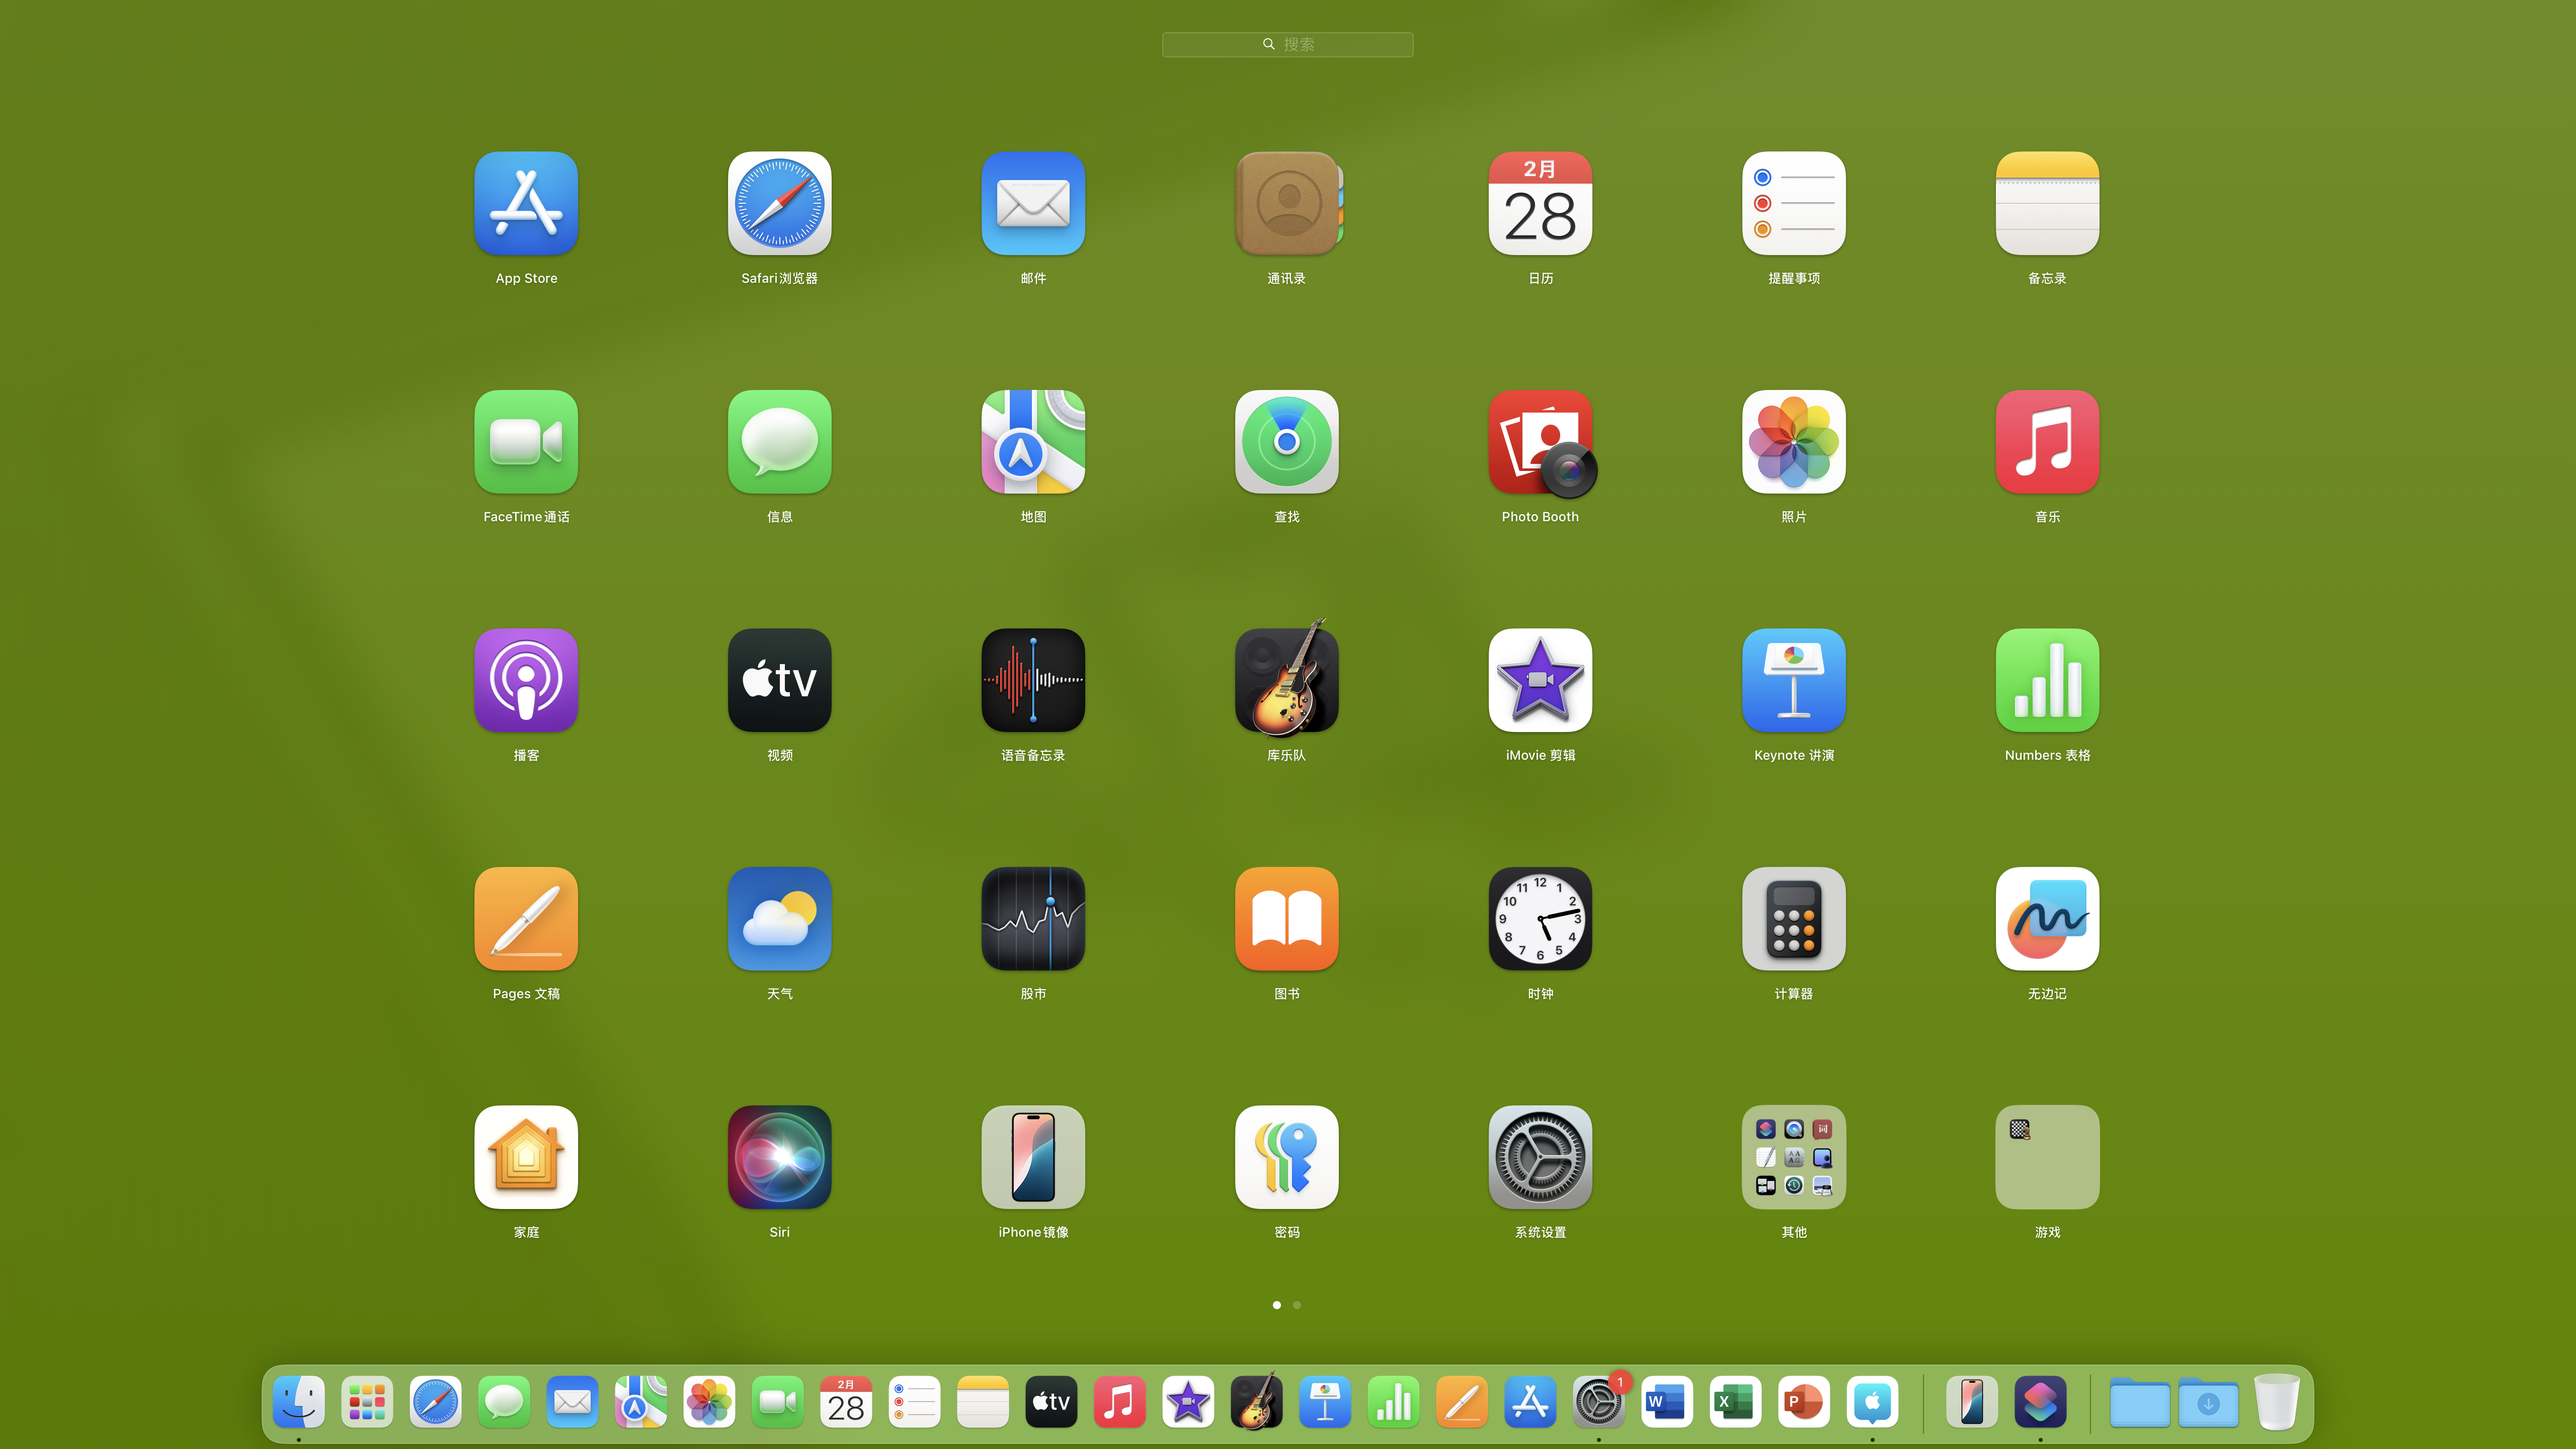Click the Trash in the Dock
The height and width of the screenshot is (1449, 2576).
coord(2277,1402)
